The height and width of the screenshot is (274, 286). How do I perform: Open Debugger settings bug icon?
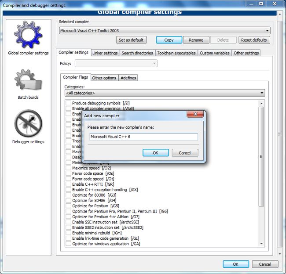(28, 123)
